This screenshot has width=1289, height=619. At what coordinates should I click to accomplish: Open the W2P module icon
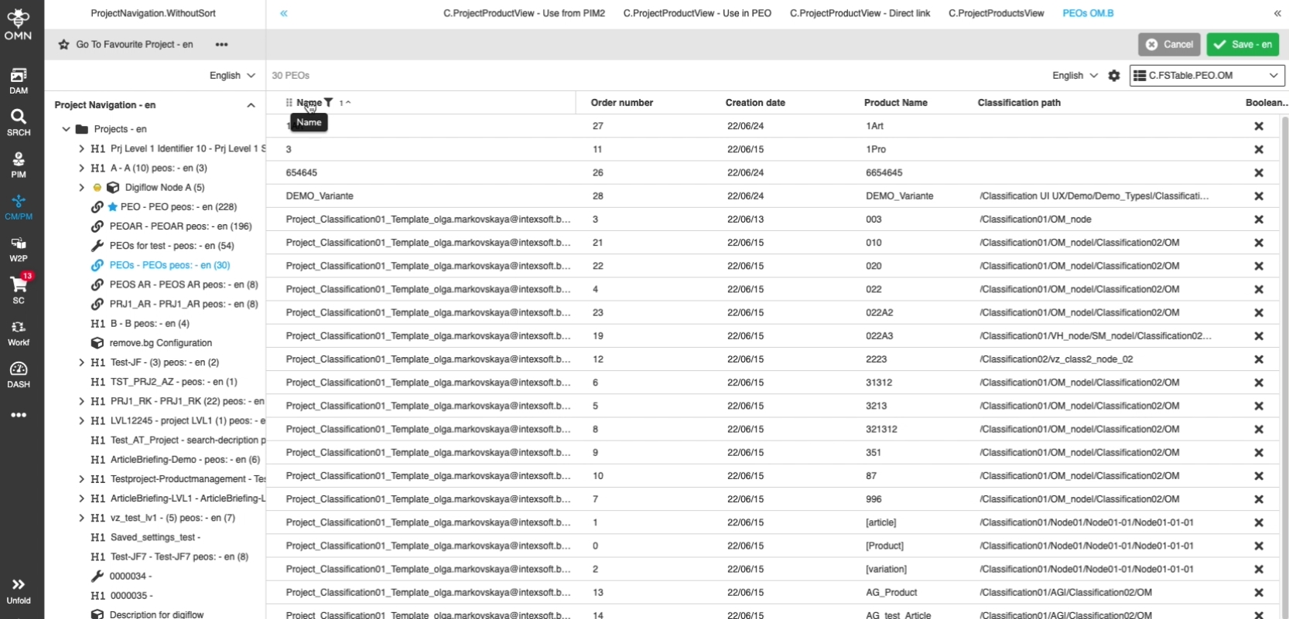pos(19,248)
